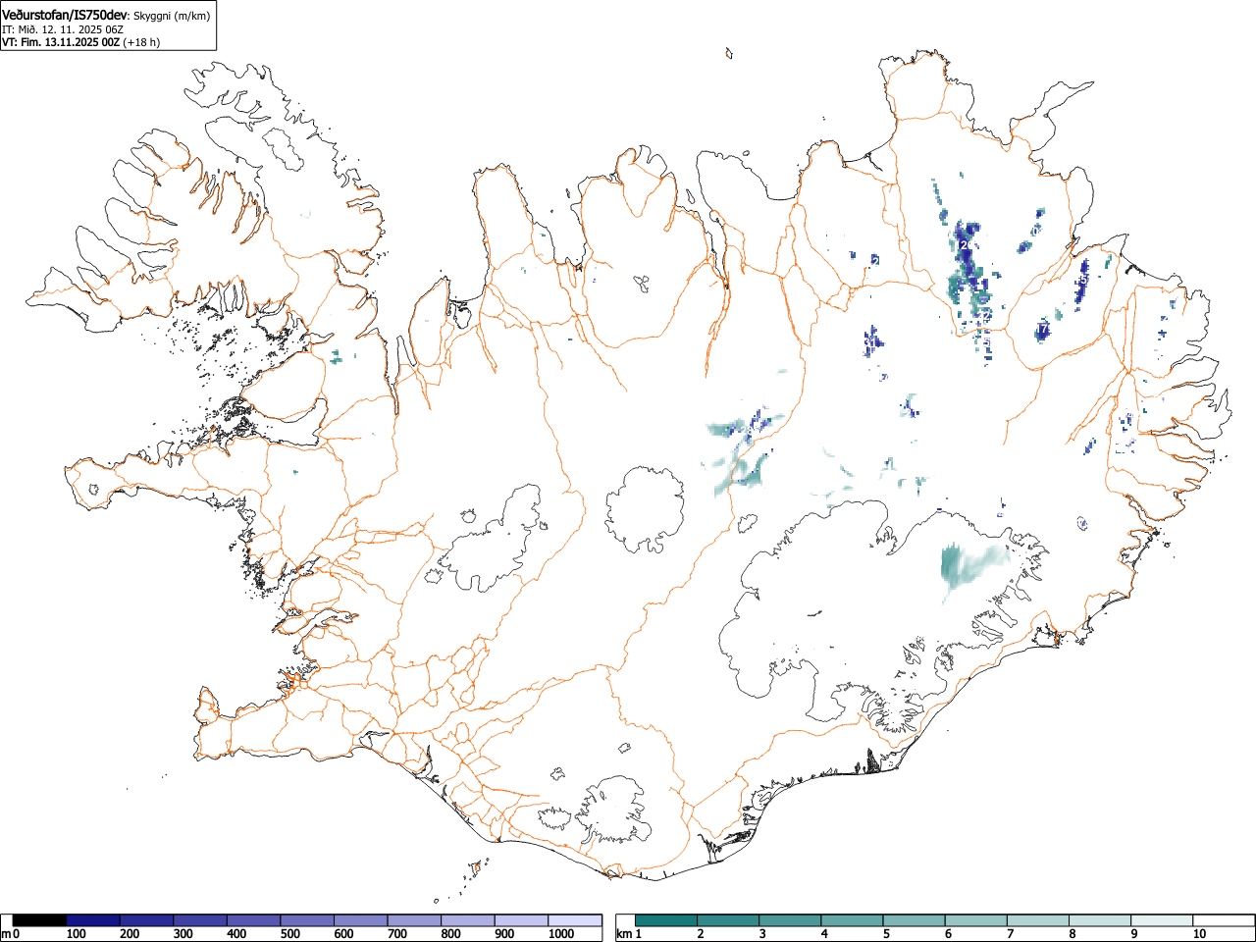Viewport: 1256px width, 942px height.
Task: Click the 'VT: Fim. 13.11.2025 00Z' line
Action: [x=61, y=42]
